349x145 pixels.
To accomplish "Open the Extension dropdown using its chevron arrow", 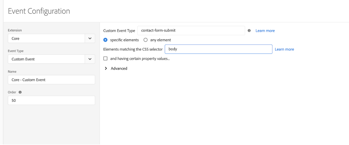I will pyautogui.click(x=90, y=38).
